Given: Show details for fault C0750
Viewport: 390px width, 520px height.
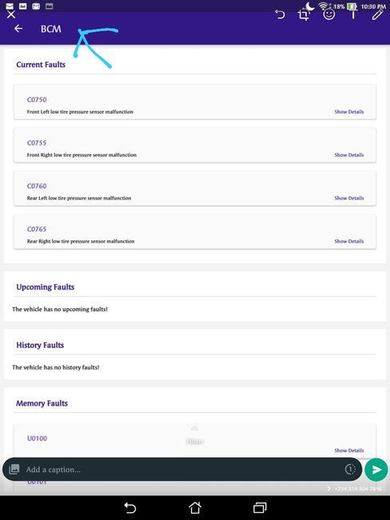Looking at the screenshot, I should coord(349,112).
